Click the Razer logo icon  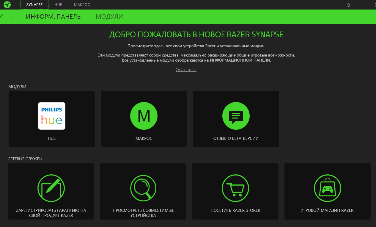(7, 5)
